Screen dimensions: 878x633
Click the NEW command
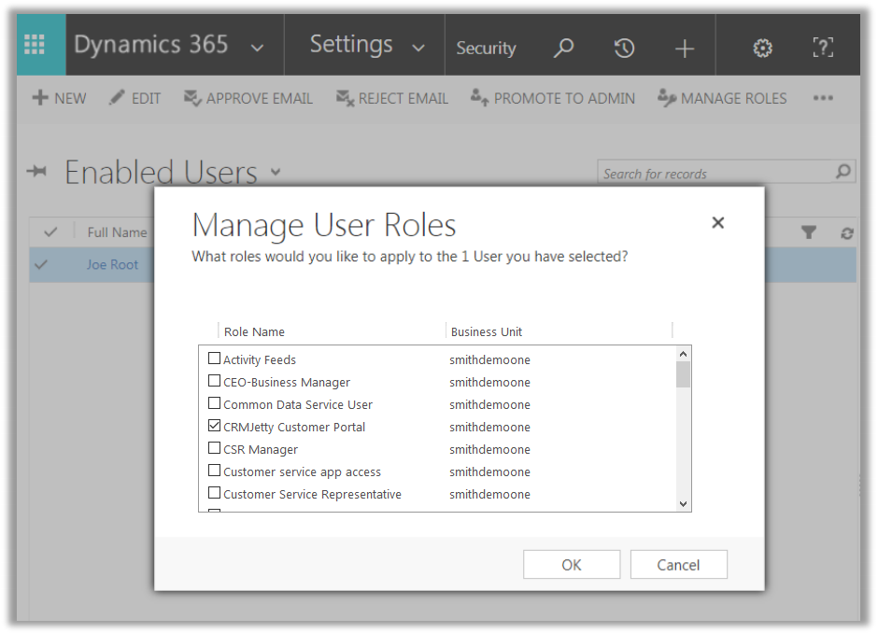[x=60, y=98]
